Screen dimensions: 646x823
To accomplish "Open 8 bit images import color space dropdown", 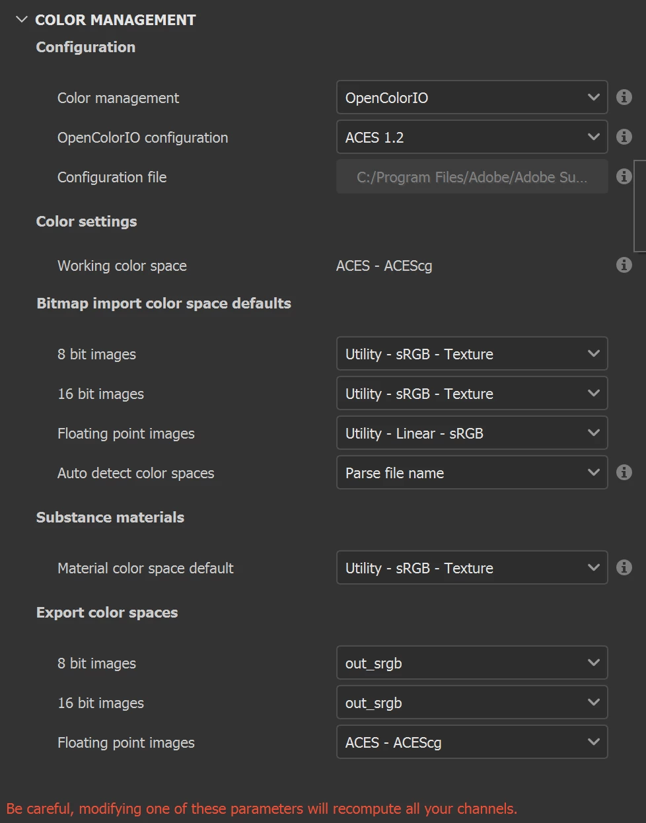I will coord(472,354).
